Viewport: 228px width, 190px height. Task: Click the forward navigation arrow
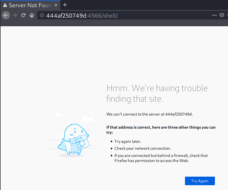[x=15, y=15]
